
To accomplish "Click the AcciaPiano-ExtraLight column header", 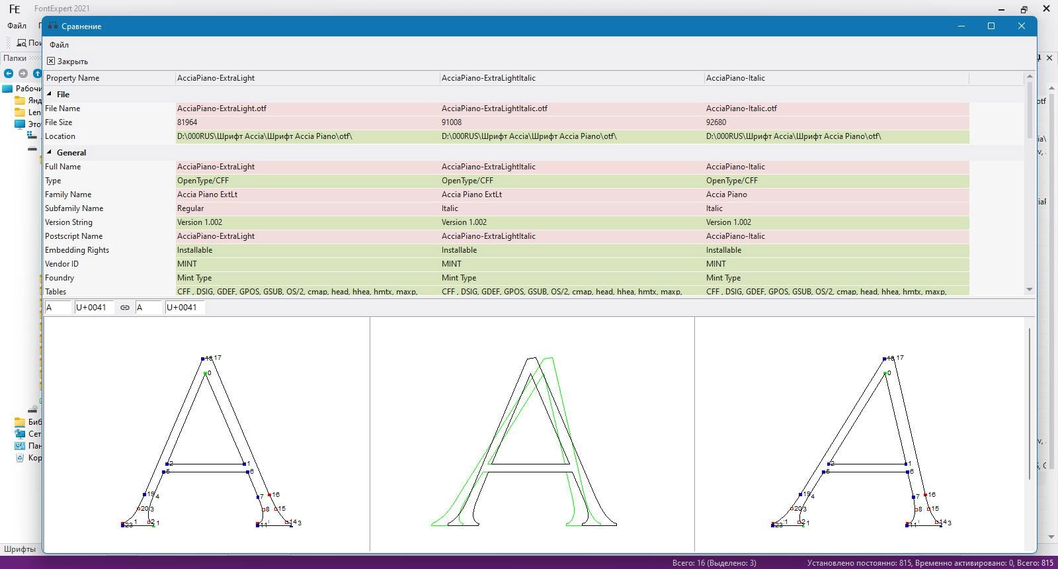I will [x=307, y=78].
